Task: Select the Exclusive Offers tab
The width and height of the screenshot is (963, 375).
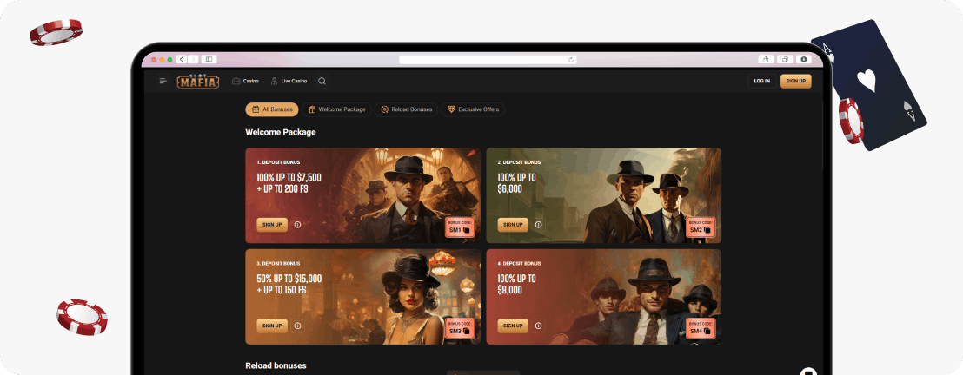Action: pos(473,110)
